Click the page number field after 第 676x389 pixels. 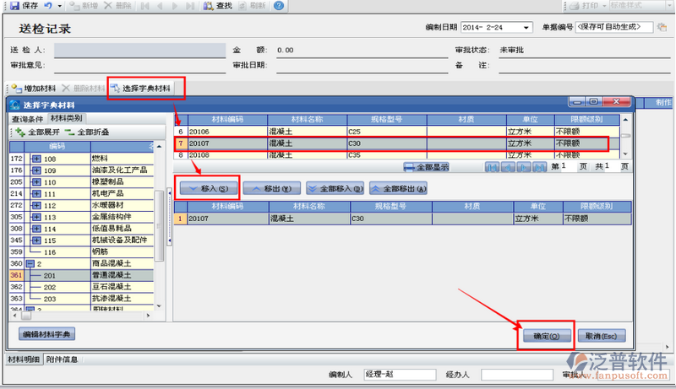coord(568,166)
